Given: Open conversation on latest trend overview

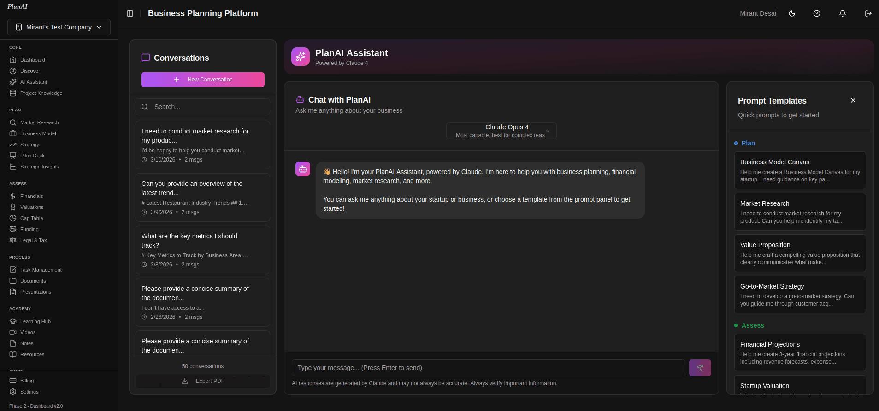Looking at the screenshot, I should pyautogui.click(x=203, y=197).
